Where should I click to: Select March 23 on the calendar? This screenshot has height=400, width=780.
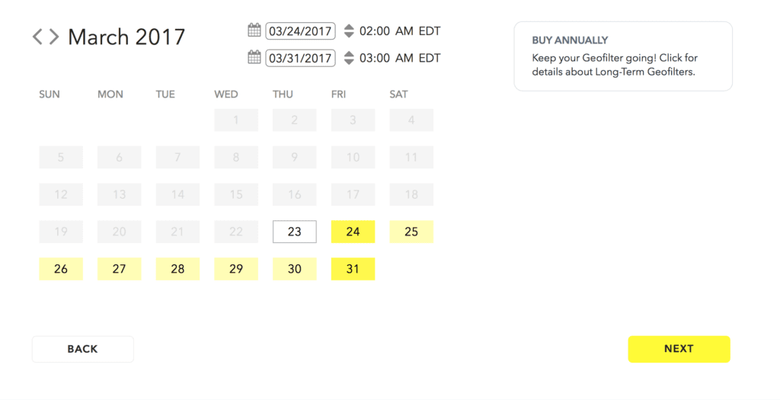pyautogui.click(x=295, y=232)
